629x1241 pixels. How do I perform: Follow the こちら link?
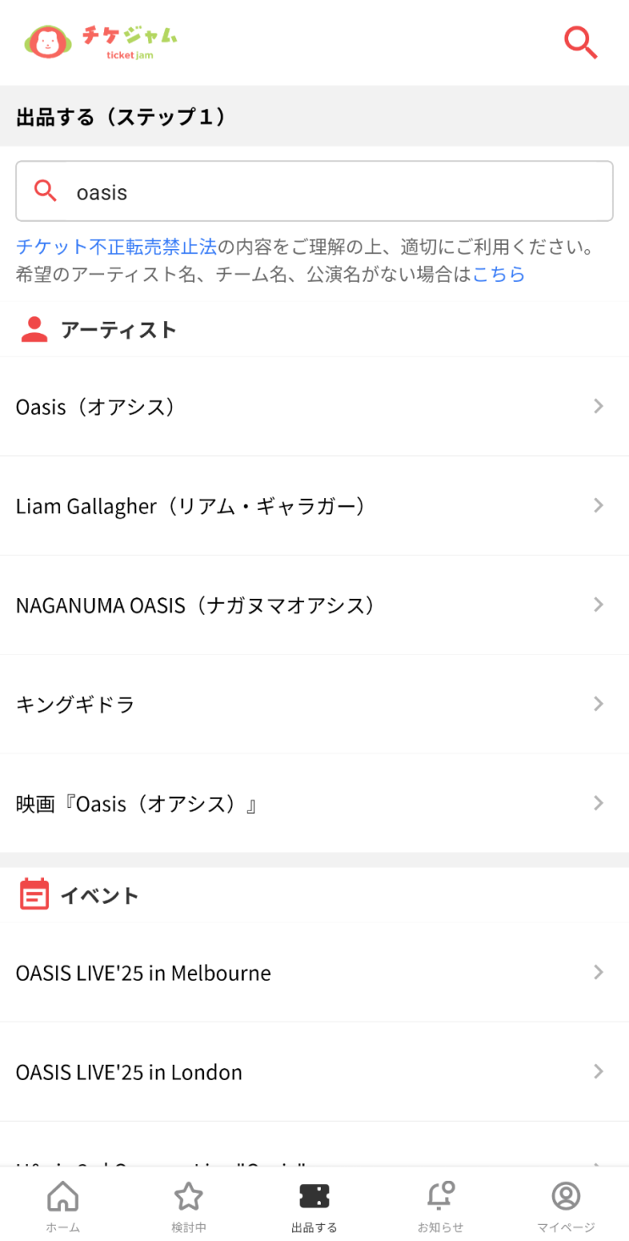click(x=499, y=274)
